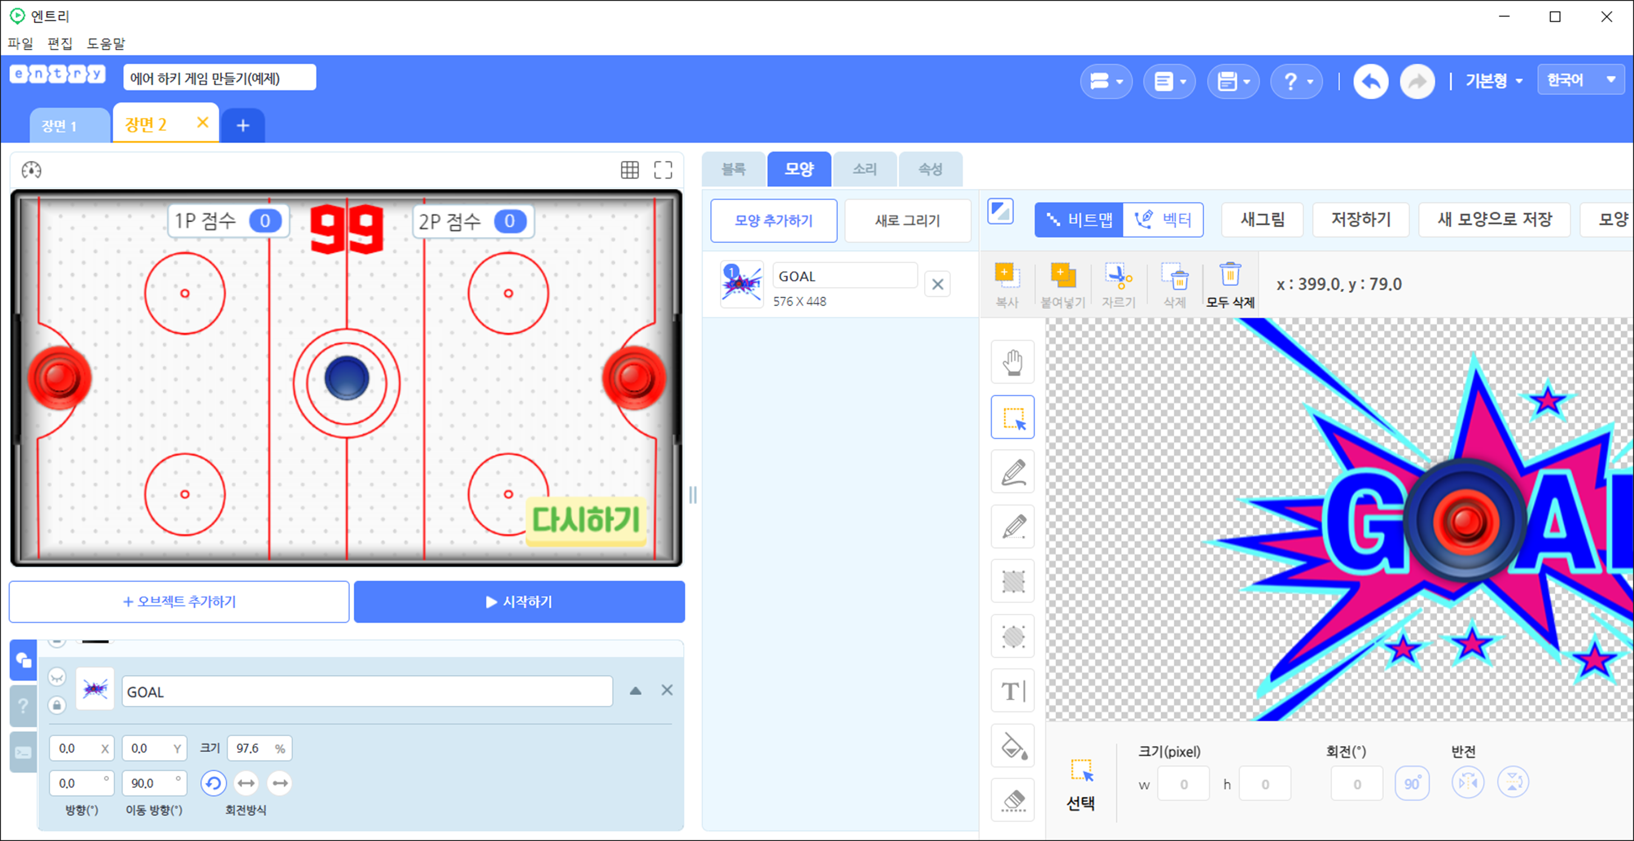The width and height of the screenshot is (1634, 841).
Task: Open the help sidebar question icon
Action: [x=24, y=706]
